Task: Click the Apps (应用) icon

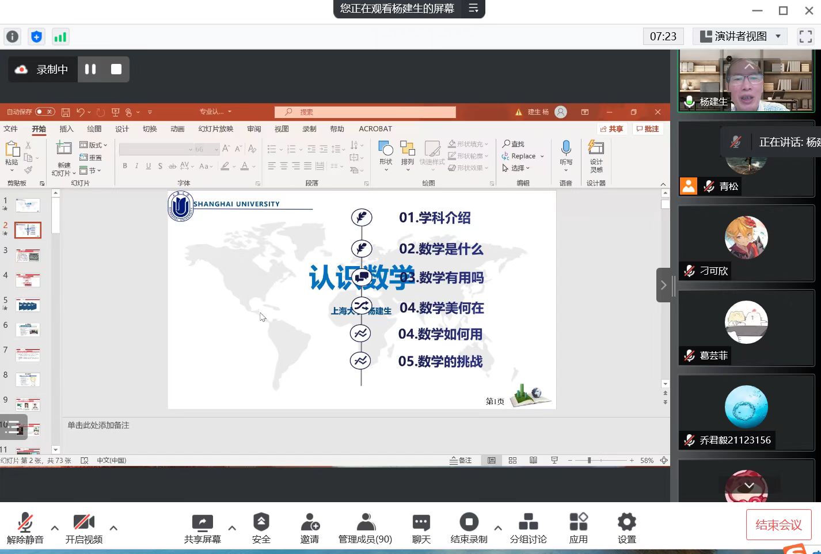Action: (x=578, y=528)
